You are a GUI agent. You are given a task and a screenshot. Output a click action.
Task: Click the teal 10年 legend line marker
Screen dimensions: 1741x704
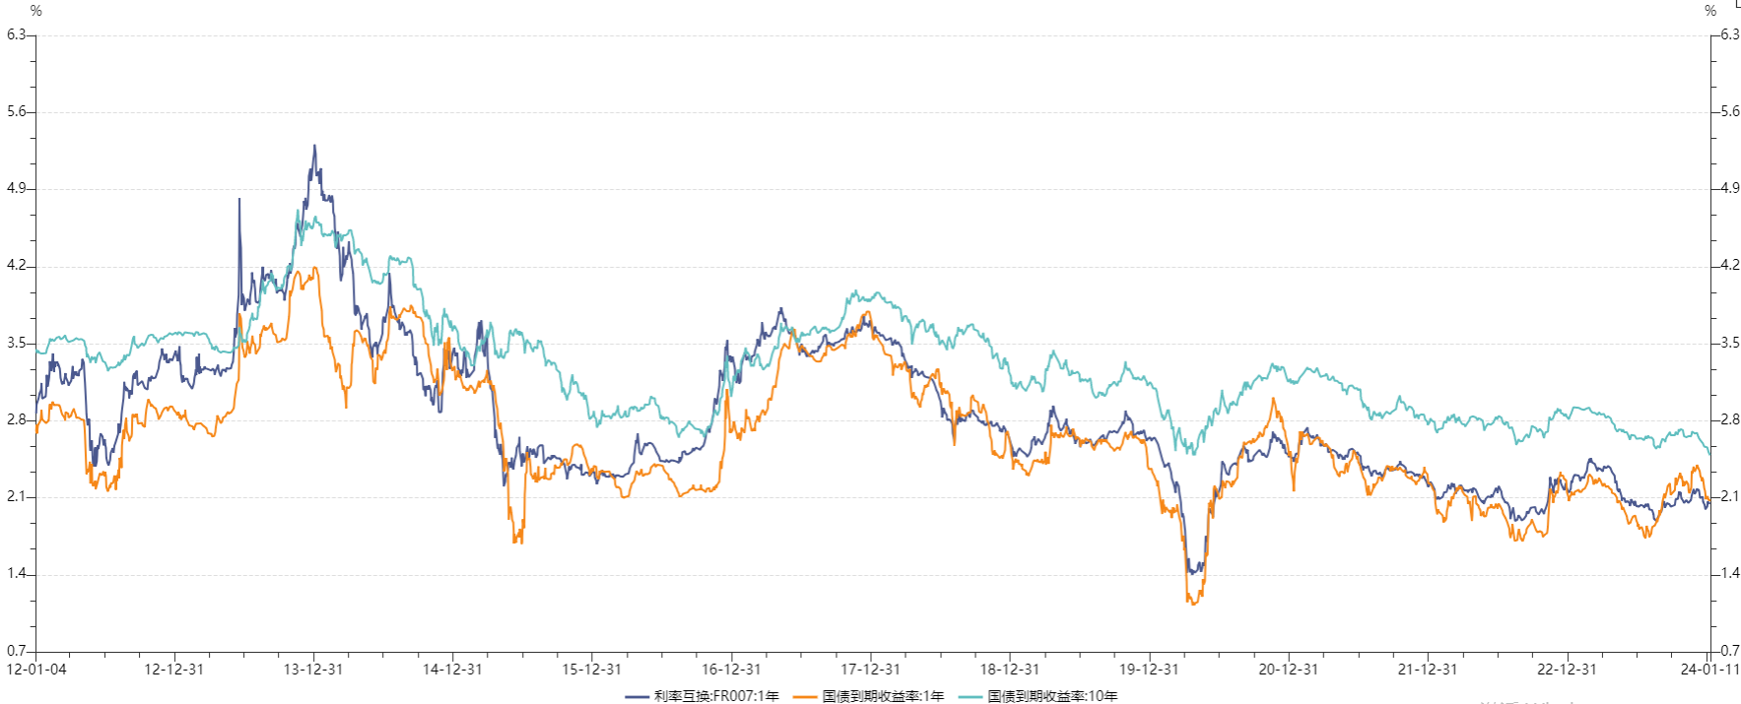pyautogui.click(x=971, y=696)
